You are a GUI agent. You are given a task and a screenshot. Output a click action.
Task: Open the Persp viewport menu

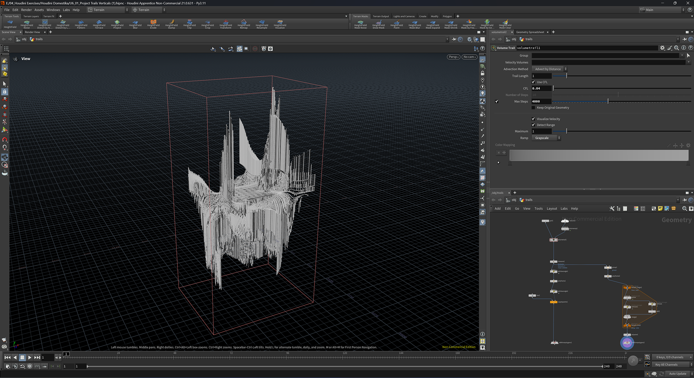click(x=454, y=57)
